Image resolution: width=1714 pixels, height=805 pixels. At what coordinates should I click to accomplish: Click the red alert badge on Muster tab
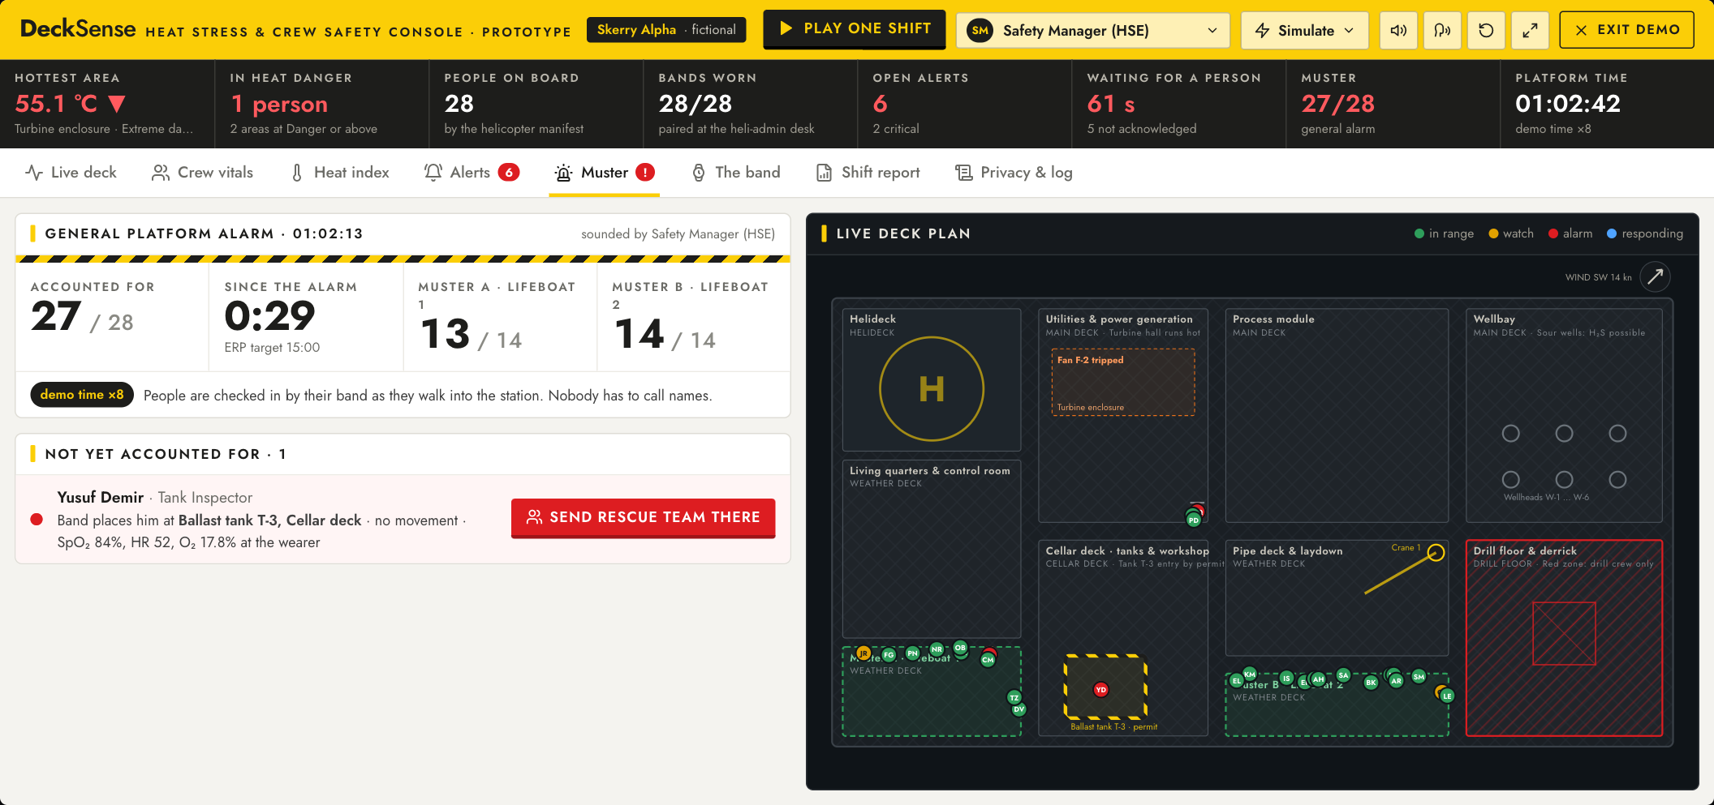tap(645, 172)
